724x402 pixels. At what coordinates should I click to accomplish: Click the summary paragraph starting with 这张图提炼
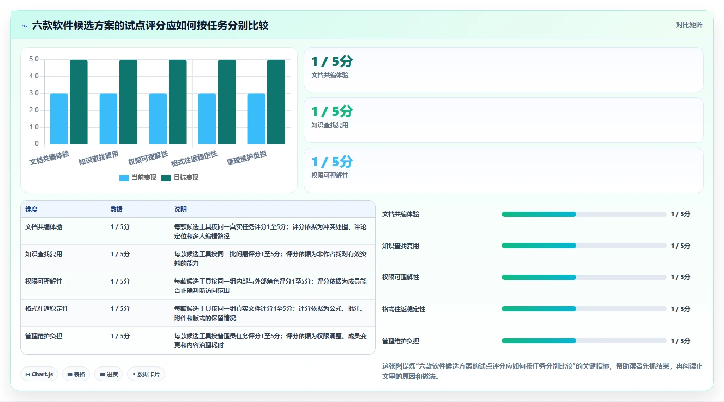point(542,371)
